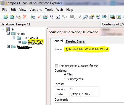This screenshot has width=124, height=105.
Task: Open the File menu
Action: click(5, 10)
